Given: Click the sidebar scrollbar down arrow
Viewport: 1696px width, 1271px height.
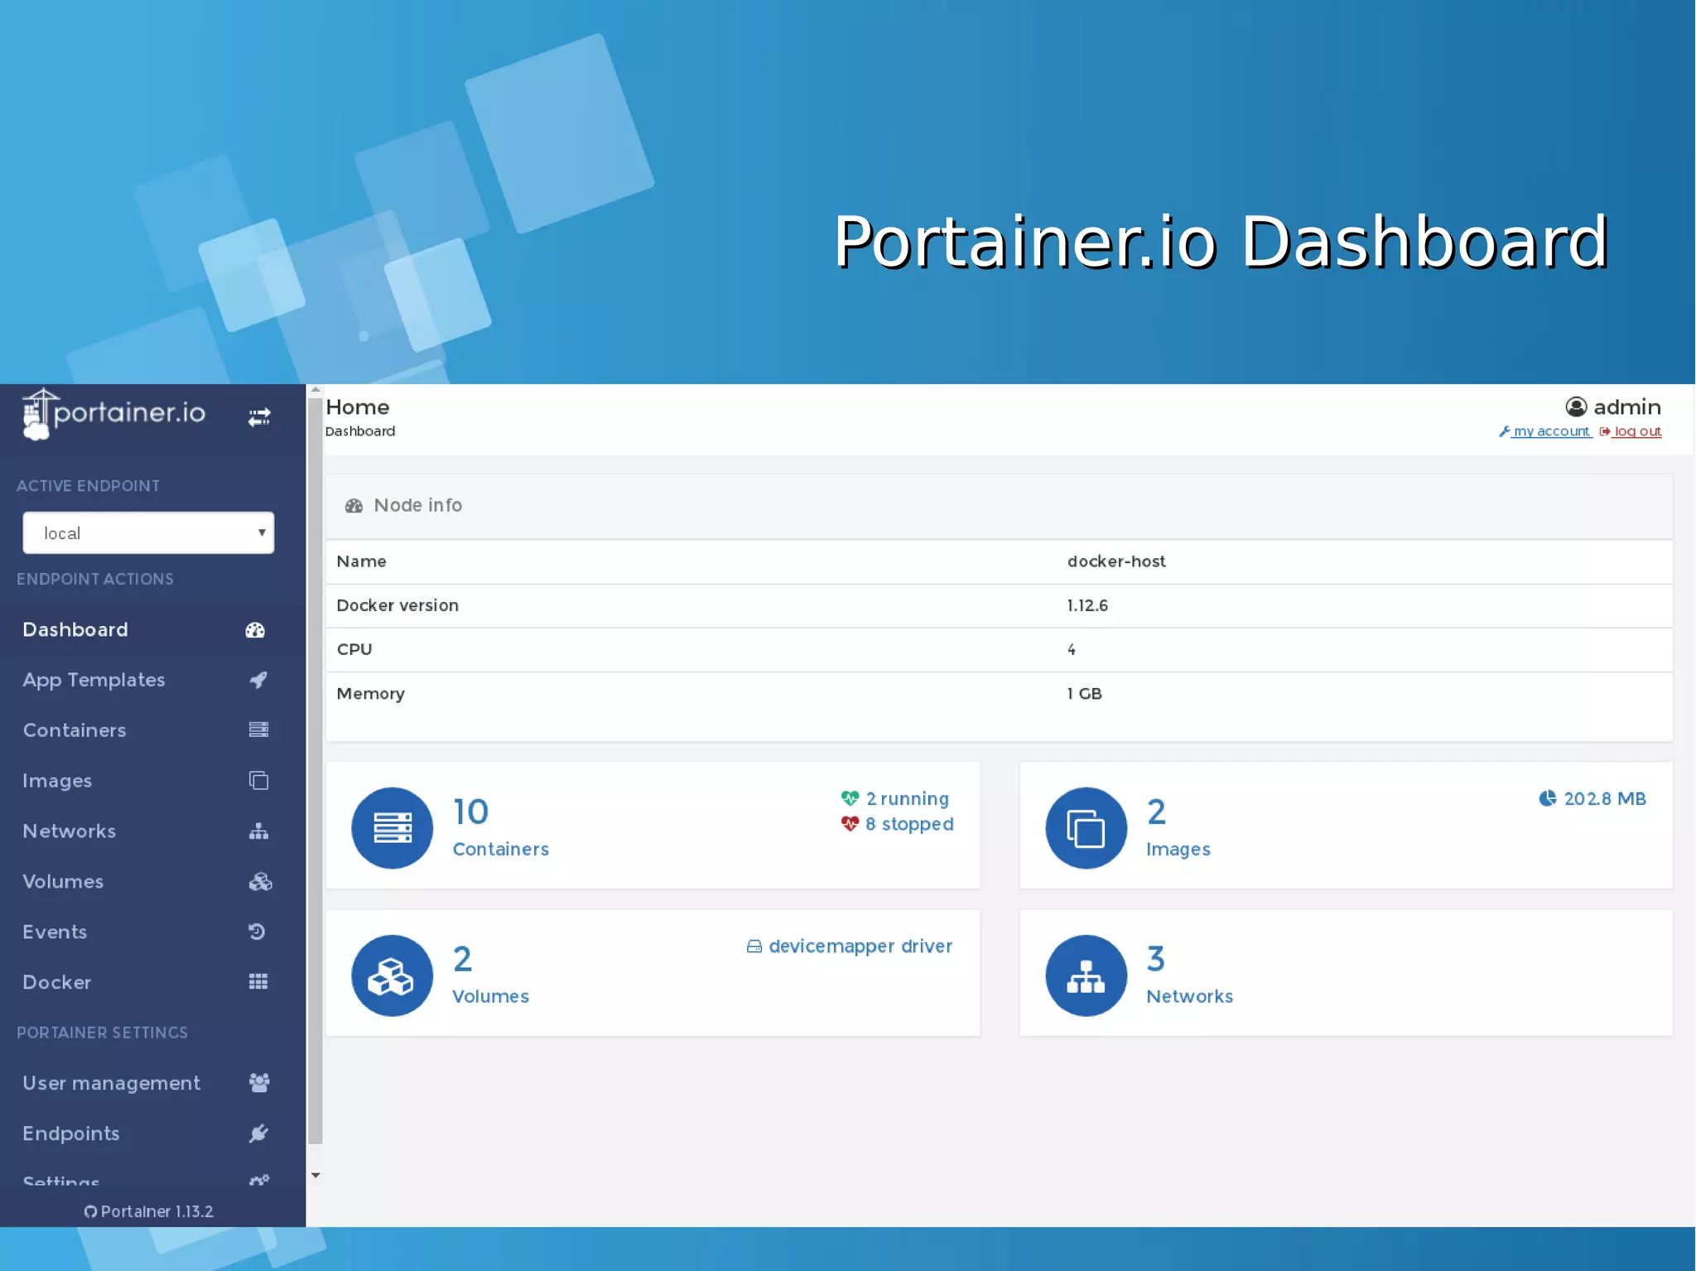Looking at the screenshot, I should point(316,1175).
